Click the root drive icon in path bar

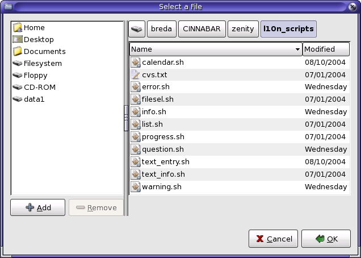point(136,29)
